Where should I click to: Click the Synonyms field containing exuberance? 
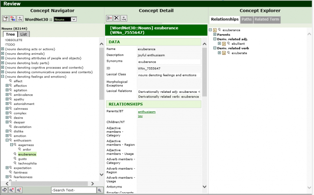pos(169,62)
